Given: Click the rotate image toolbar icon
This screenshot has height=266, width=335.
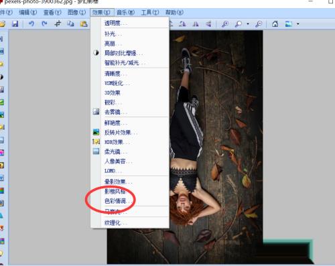Looking at the screenshot, I should (x=182, y=23).
